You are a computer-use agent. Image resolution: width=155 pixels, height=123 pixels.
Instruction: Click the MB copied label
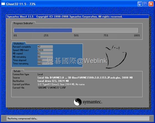tap(18, 54)
